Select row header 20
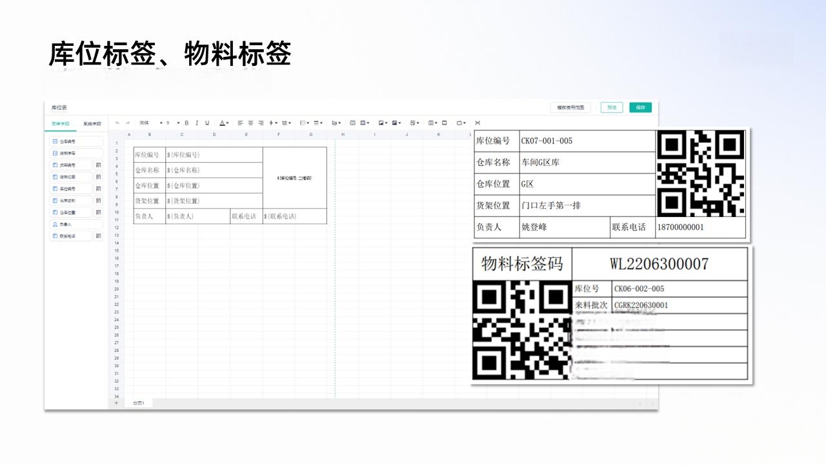The width and height of the screenshot is (826, 465). coord(117,289)
